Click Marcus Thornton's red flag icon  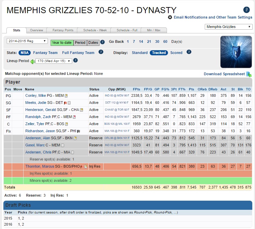point(82,167)
